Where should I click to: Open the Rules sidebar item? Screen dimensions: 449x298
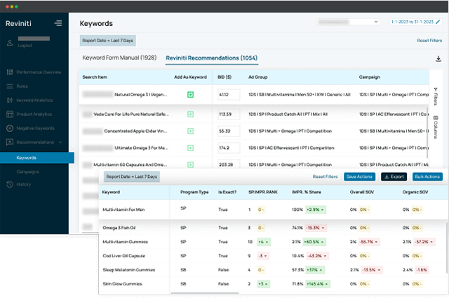tap(22, 86)
